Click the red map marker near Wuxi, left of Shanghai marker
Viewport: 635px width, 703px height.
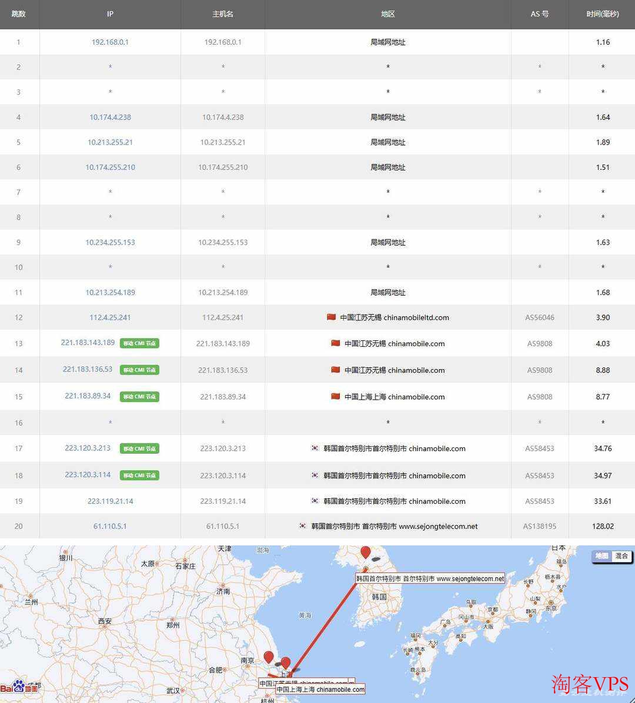click(x=269, y=657)
